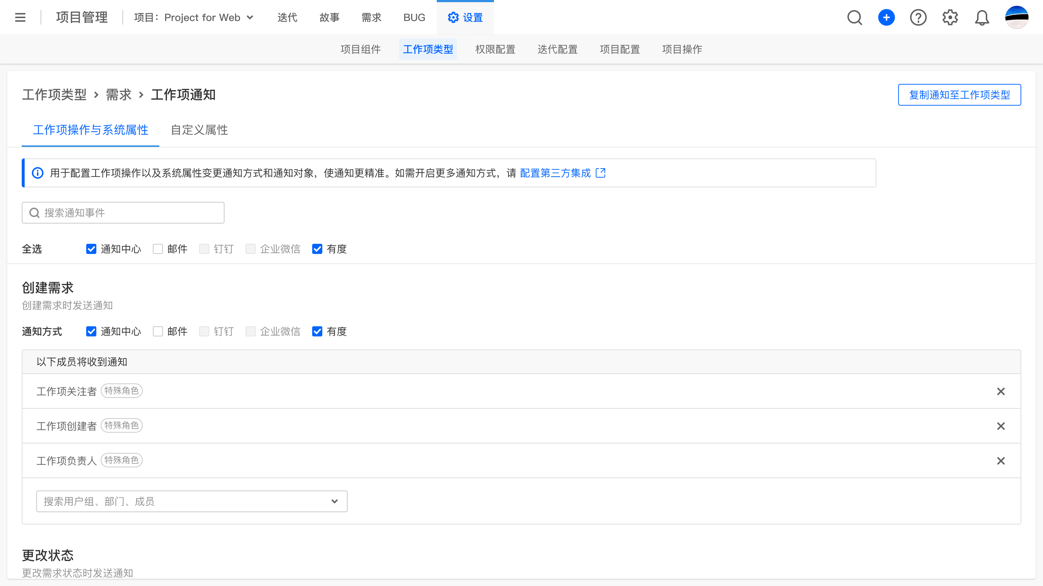Uncheck 有度 under 通知方式
Image resolution: width=1043 pixels, height=586 pixels.
(x=317, y=331)
